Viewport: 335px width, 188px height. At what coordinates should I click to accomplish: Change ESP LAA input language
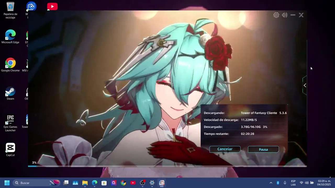point(293,183)
